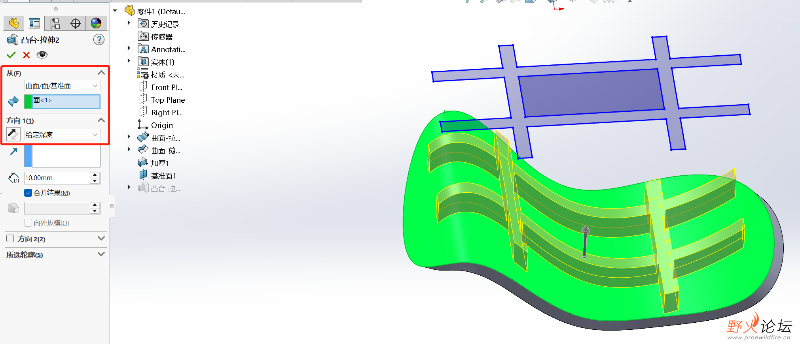
Task: Expand the 曲面-剪... surface trim node
Action: click(129, 150)
